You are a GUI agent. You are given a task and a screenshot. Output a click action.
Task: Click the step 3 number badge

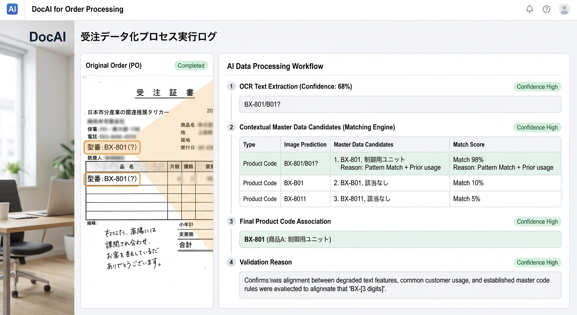point(231,221)
